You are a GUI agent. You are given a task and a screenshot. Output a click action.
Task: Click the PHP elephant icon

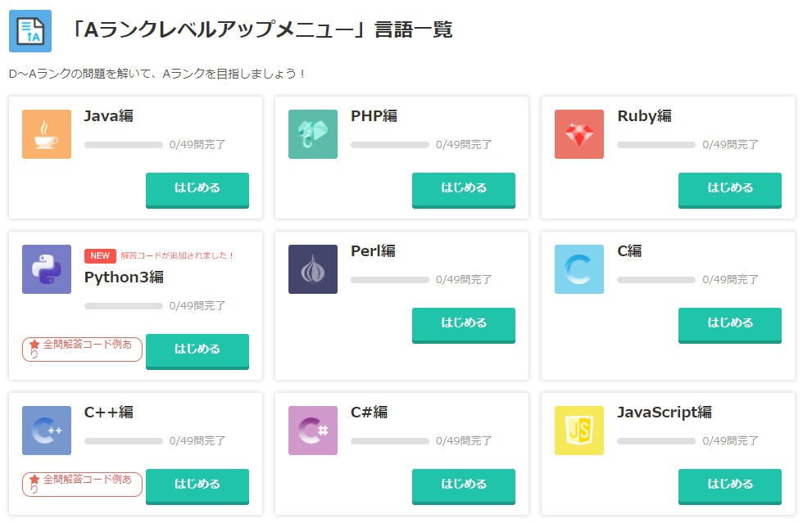coord(313,134)
